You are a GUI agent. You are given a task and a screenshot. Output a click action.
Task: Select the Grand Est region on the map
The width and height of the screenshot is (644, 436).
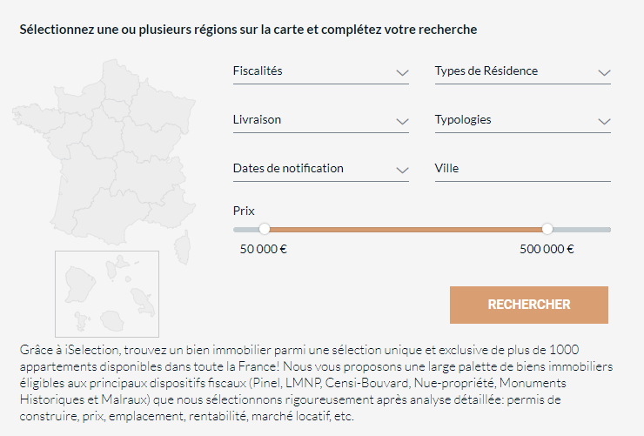click(x=162, y=107)
